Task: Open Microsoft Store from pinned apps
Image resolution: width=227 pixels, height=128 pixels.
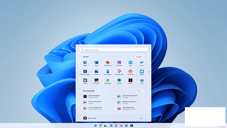Action: 85,72
